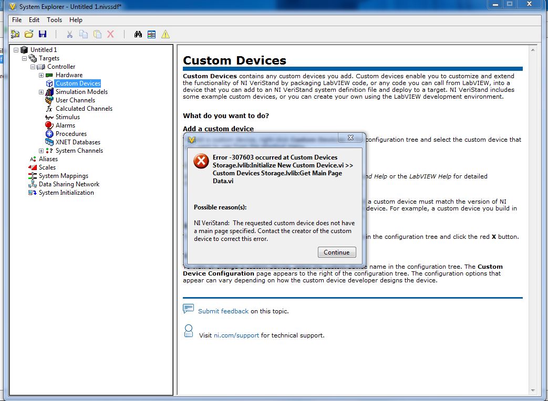This screenshot has width=548, height=401.
Task: Click the XNET Databases icon
Action: tap(49, 142)
